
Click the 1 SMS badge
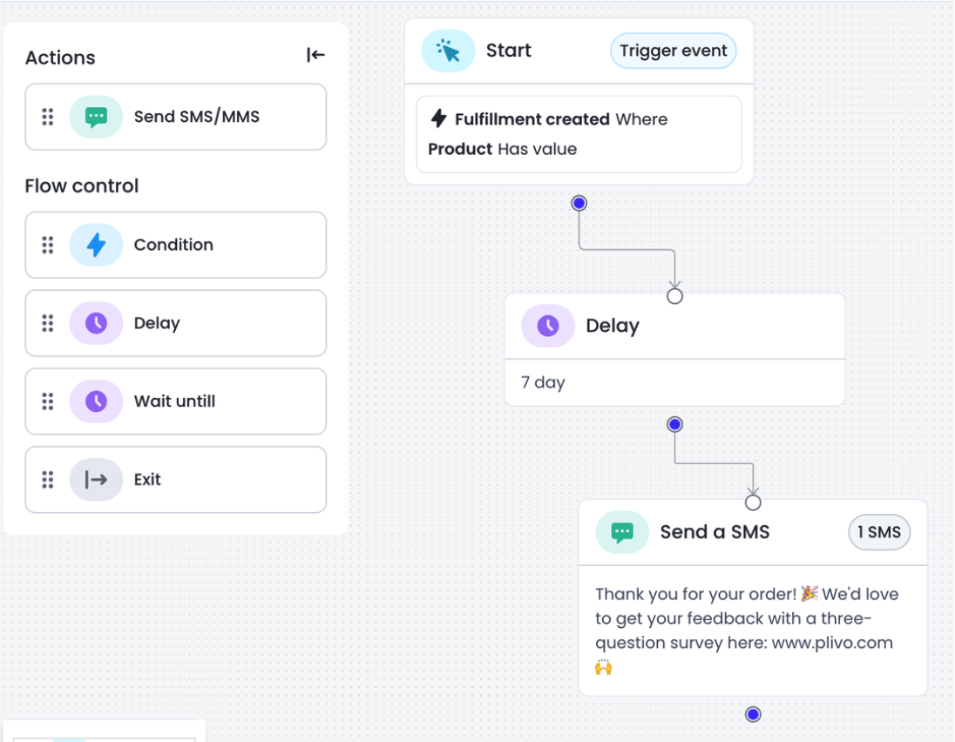[x=878, y=532]
